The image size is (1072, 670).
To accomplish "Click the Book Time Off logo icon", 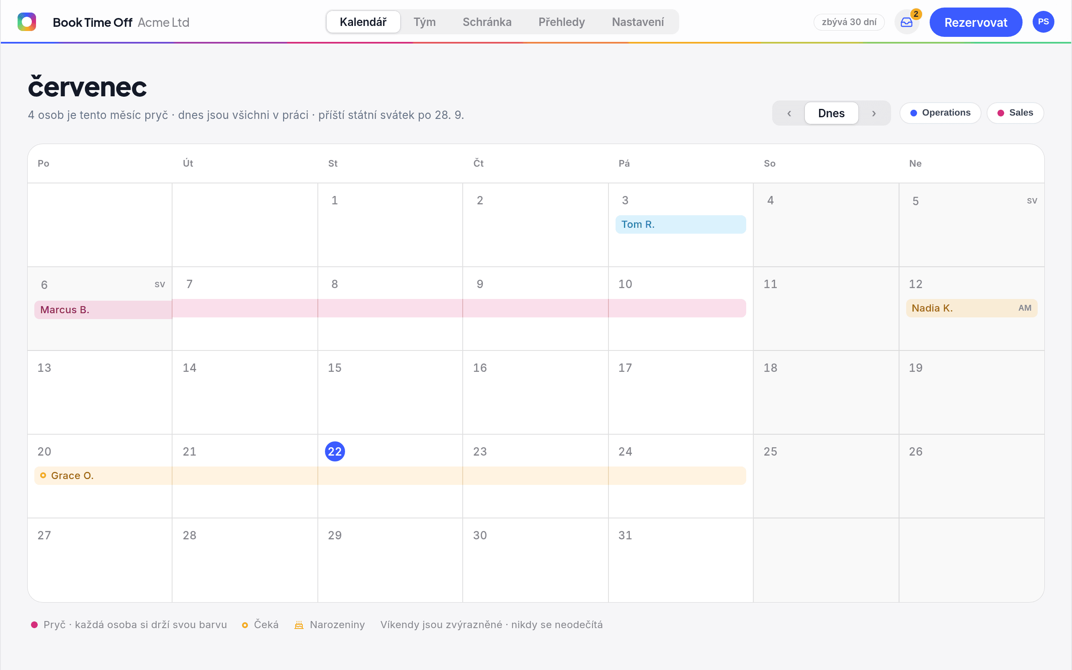I will click(26, 22).
